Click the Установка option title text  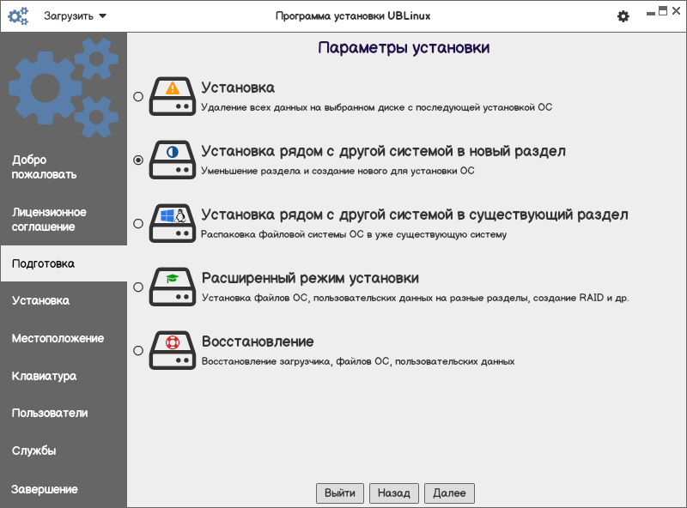point(238,88)
